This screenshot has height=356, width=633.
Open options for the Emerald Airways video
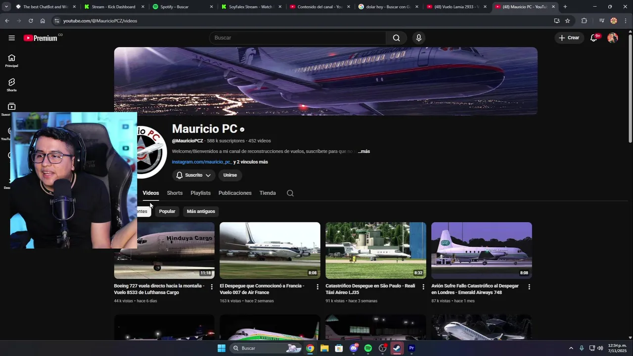tap(529, 287)
